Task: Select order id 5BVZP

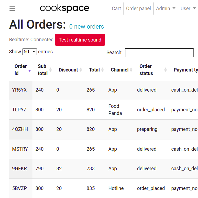Action: [x=20, y=188]
